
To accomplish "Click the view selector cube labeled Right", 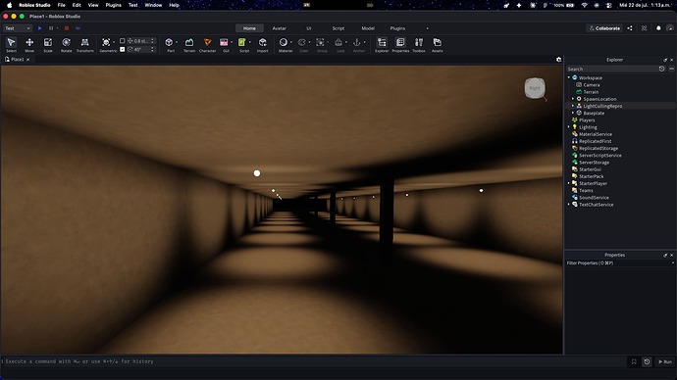I will click(x=535, y=88).
